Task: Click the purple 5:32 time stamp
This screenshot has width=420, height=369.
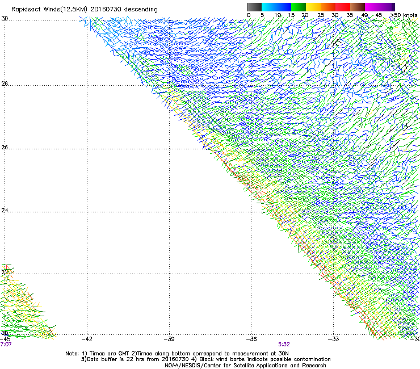Action: click(x=284, y=345)
